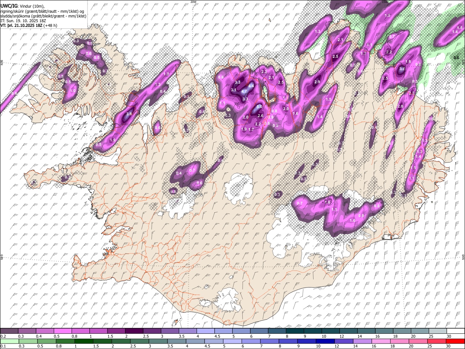Screen dimensions: 465x349
Task: Click the 0.1 label on the lower legend row
Action: [x=3, y=346]
